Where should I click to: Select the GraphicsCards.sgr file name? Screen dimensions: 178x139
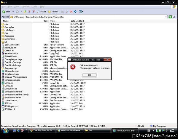point(13,62)
